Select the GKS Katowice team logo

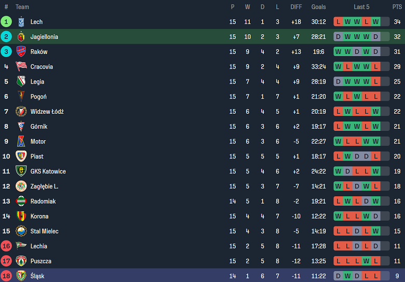pos(21,171)
